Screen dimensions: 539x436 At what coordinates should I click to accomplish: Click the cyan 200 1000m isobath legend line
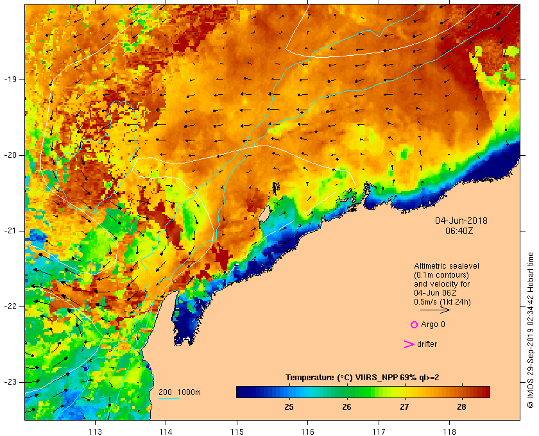[169, 399]
